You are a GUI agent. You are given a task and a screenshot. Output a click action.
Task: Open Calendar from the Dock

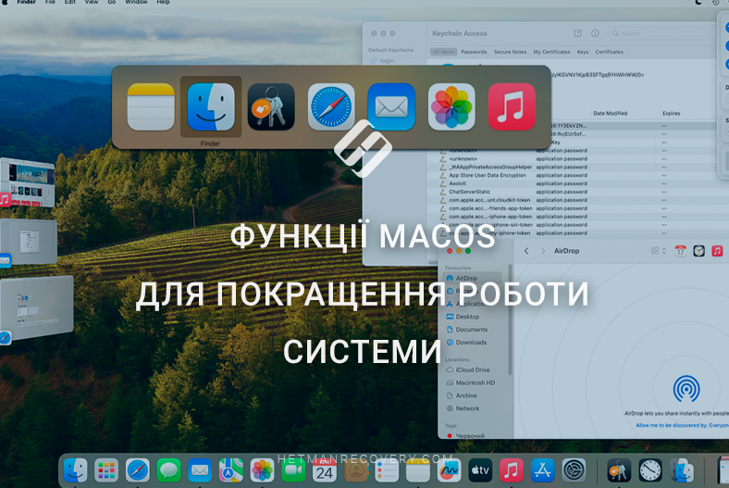pos(325,470)
